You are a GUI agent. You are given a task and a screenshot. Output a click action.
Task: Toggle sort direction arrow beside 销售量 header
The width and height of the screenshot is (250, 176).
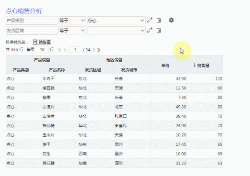(195, 65)
